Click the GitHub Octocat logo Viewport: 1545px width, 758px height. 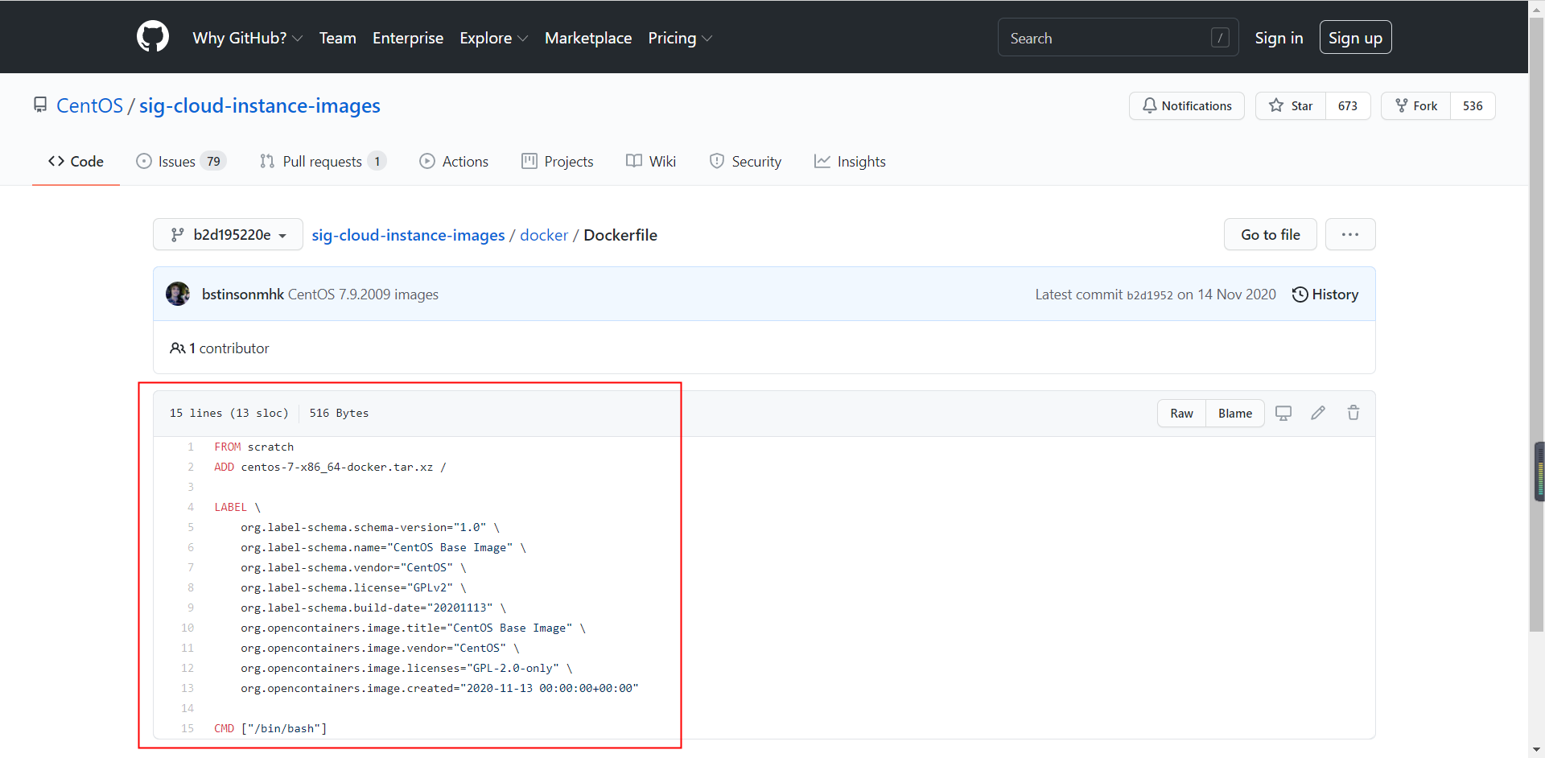click(x=153, y=37)
